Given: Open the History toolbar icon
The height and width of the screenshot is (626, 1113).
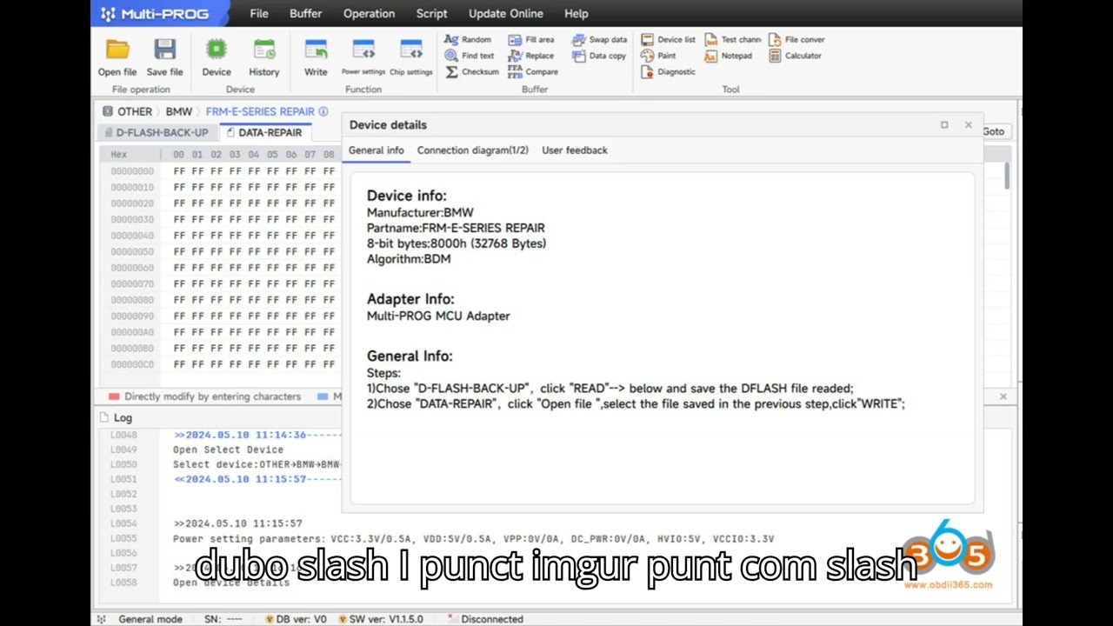Looking at the screenshot, I should 264,57.
